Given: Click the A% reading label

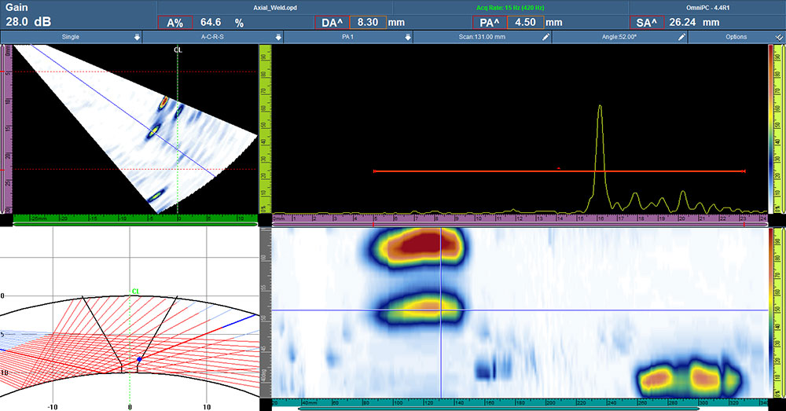Looking at the screenshot, I should (174, 23).
